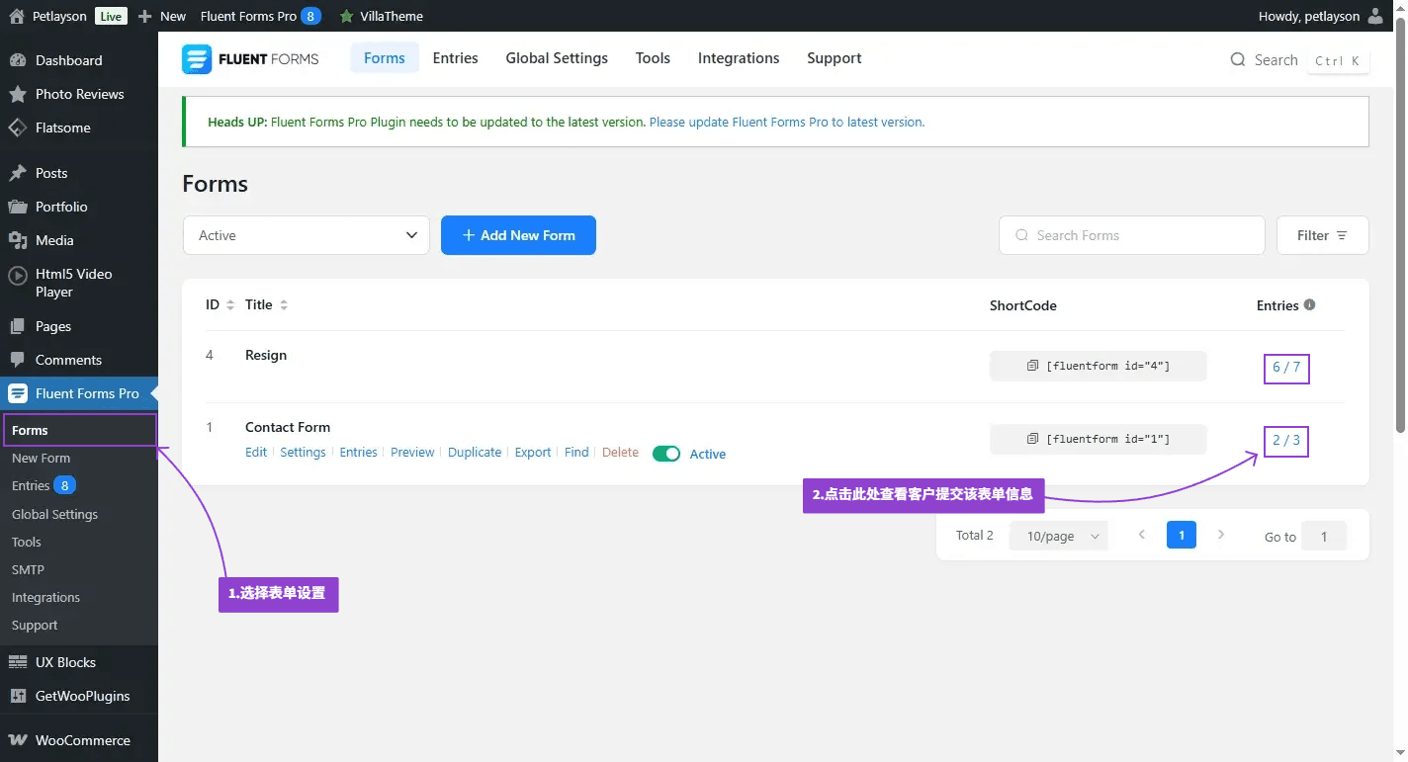Open WooCommerce from the sidebar icon
The height and width of the screenshot is (762, 1408).
click(x=17, y=740)
